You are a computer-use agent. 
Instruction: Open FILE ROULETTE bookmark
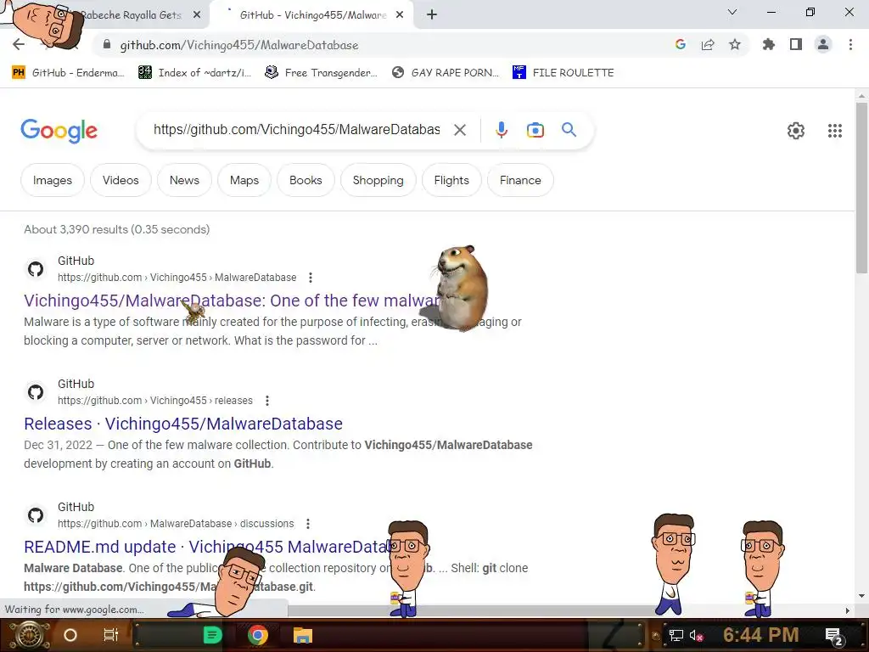(x=563, y=73)
